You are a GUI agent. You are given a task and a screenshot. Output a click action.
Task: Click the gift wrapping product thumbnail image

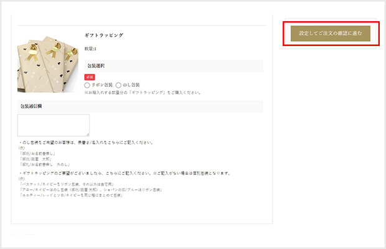pos(48,64)
